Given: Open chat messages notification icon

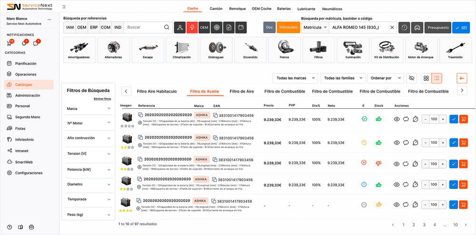Looking at the screenshot, I should pos(35,44).
